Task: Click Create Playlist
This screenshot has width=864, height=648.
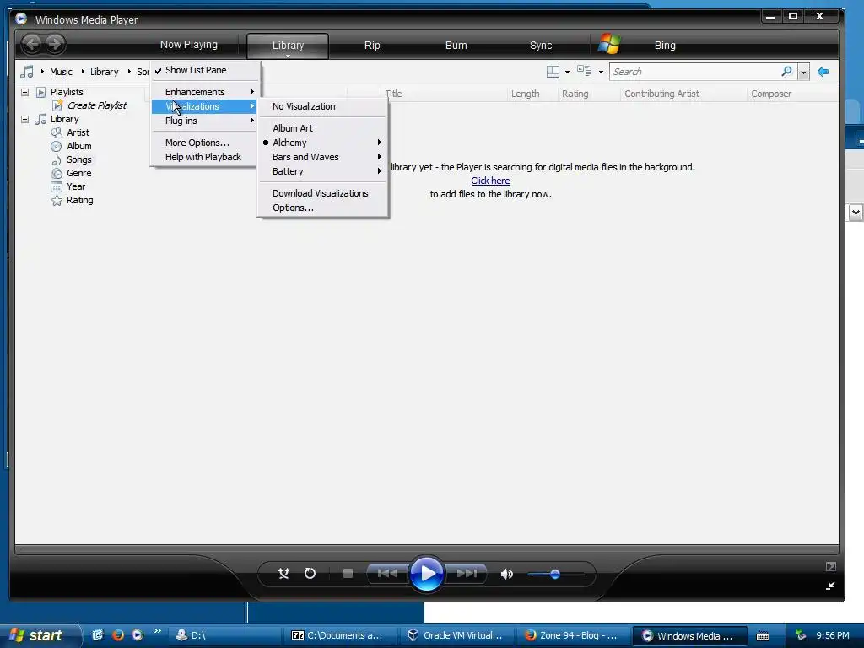Action: coord(96,105)
